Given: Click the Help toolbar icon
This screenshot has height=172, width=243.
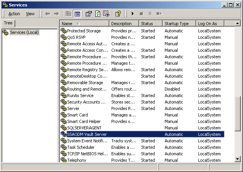Looking at the screenshot, I should (118, 14).
